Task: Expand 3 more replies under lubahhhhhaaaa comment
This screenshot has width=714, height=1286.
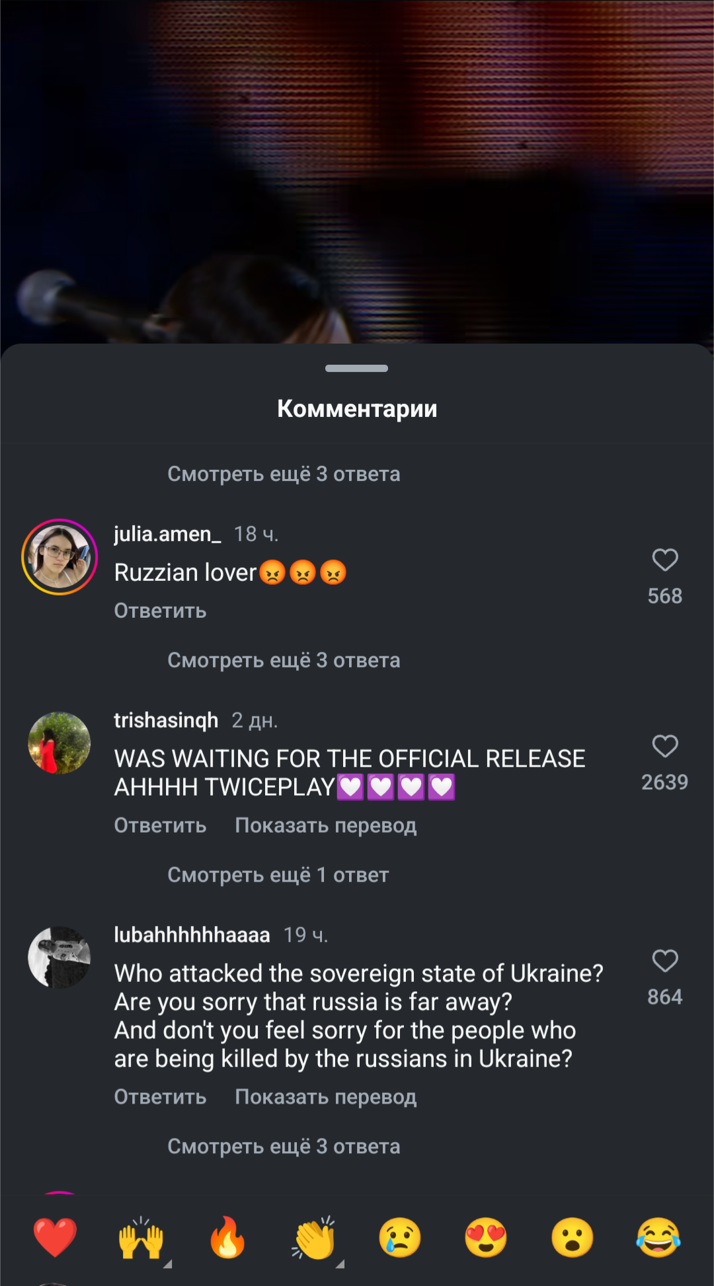Action: click(x=284, y=1147)
